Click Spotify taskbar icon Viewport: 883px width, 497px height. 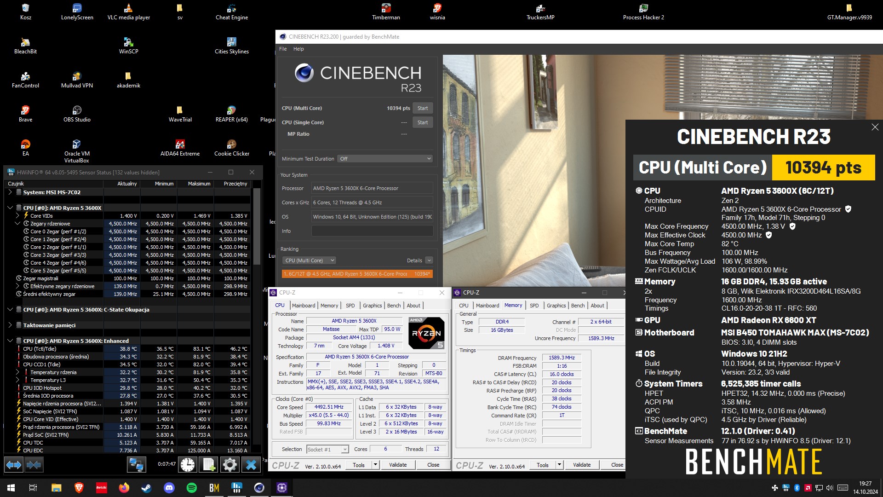click(x=192, y=488)
